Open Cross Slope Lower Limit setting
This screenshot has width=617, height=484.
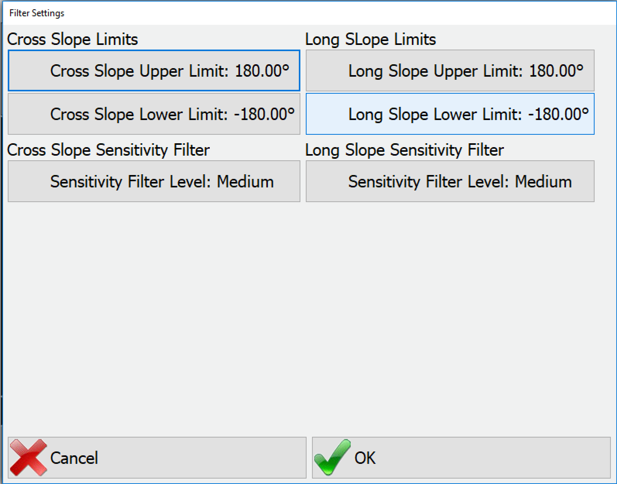coord(154,114)
